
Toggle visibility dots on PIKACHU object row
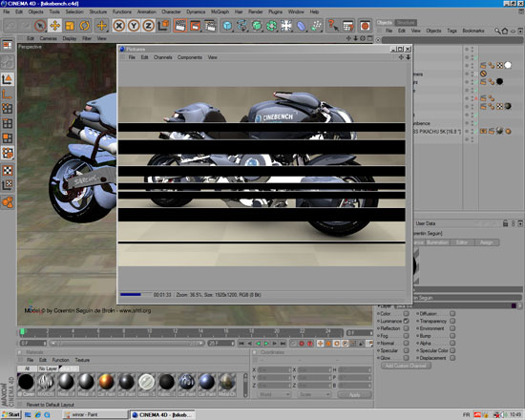tap(472, 132)
